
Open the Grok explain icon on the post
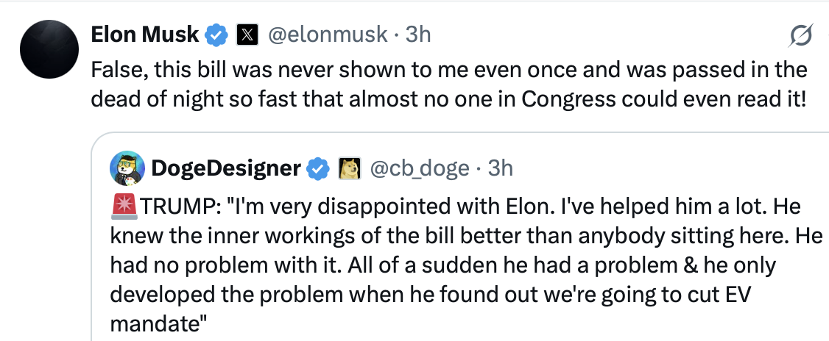(x=801, y=36)
